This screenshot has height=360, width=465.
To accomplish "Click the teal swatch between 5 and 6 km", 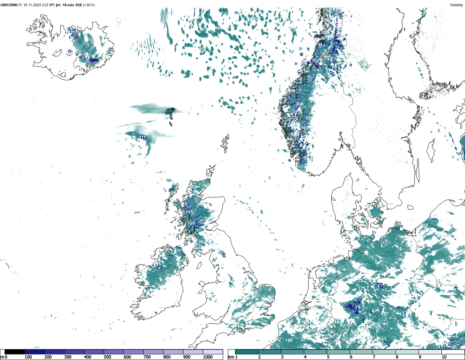I will 339,352.
